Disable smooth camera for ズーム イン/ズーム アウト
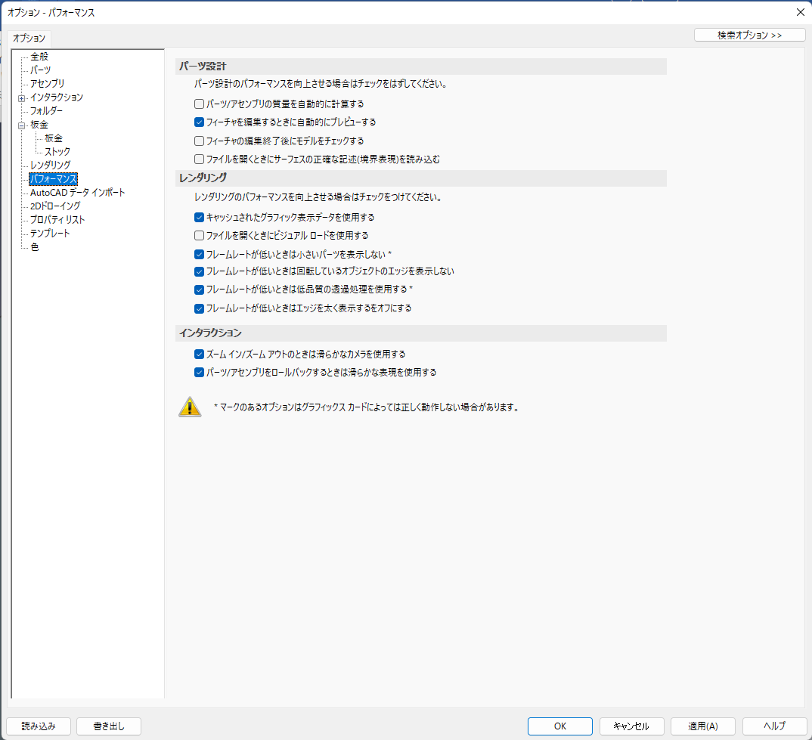This screenshot has width=812, height=740. tap(200, 354)
